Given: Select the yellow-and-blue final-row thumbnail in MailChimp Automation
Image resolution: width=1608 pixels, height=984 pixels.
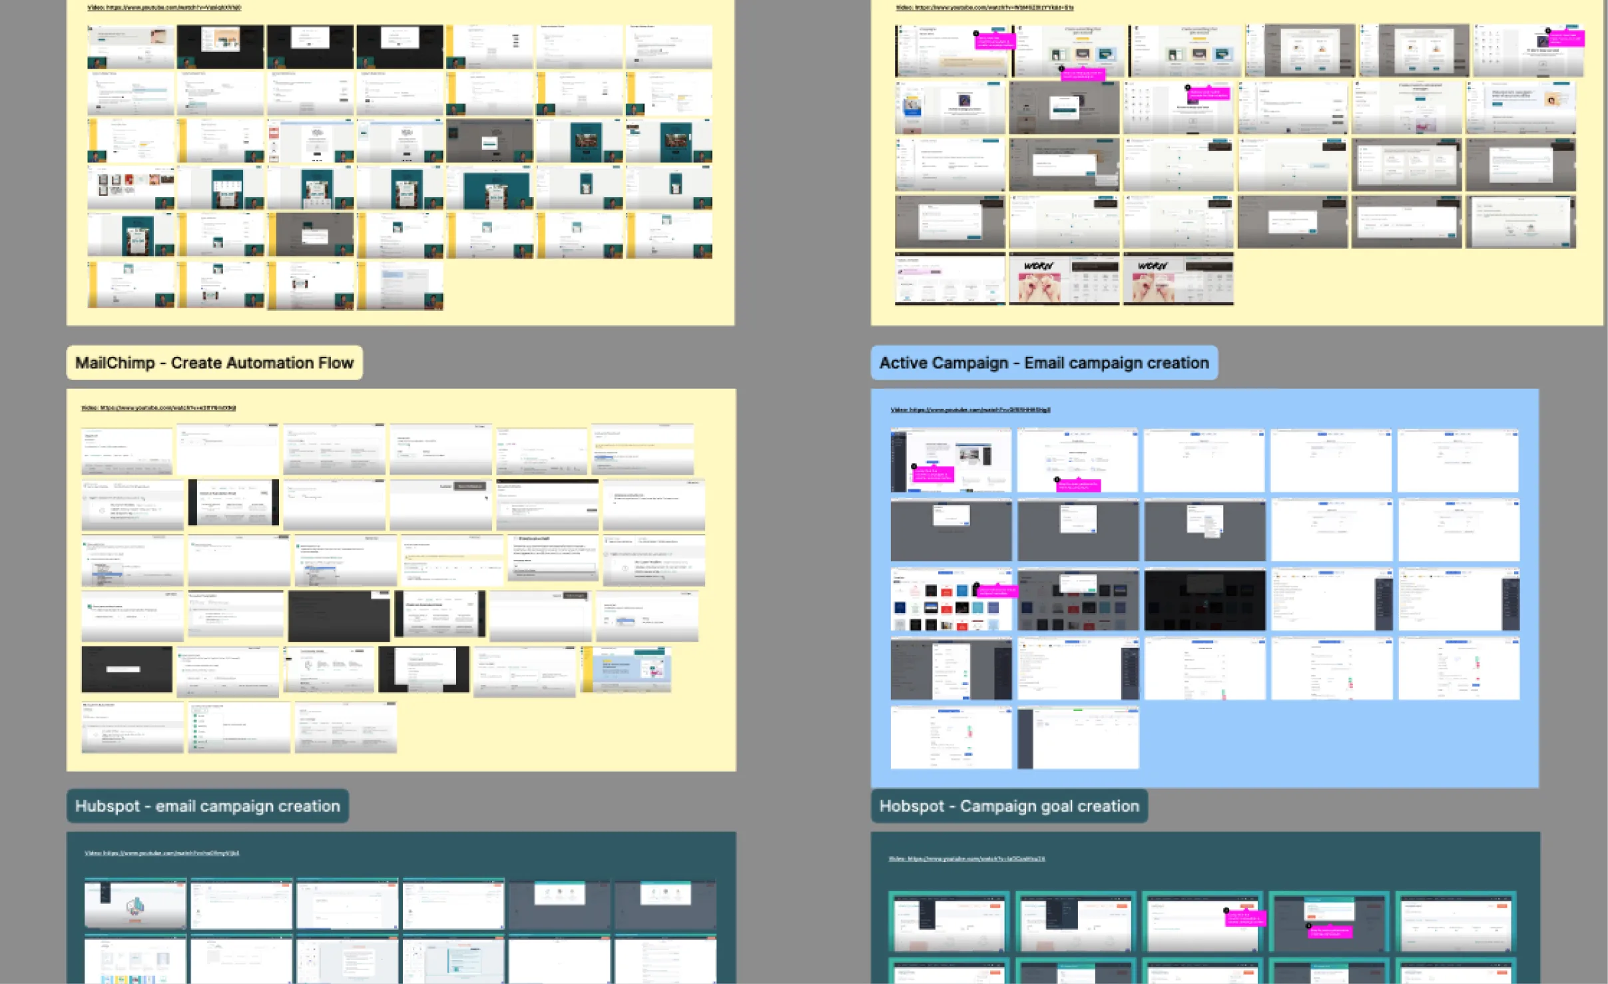Looking at the screenshot, I should tap(625, 669).
